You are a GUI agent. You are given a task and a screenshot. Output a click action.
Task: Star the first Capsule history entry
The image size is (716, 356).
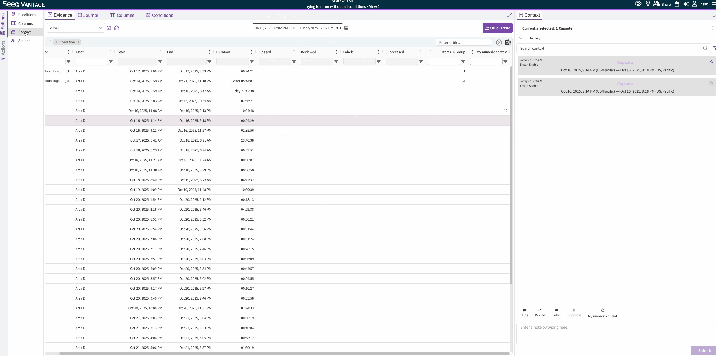point(711,62)
